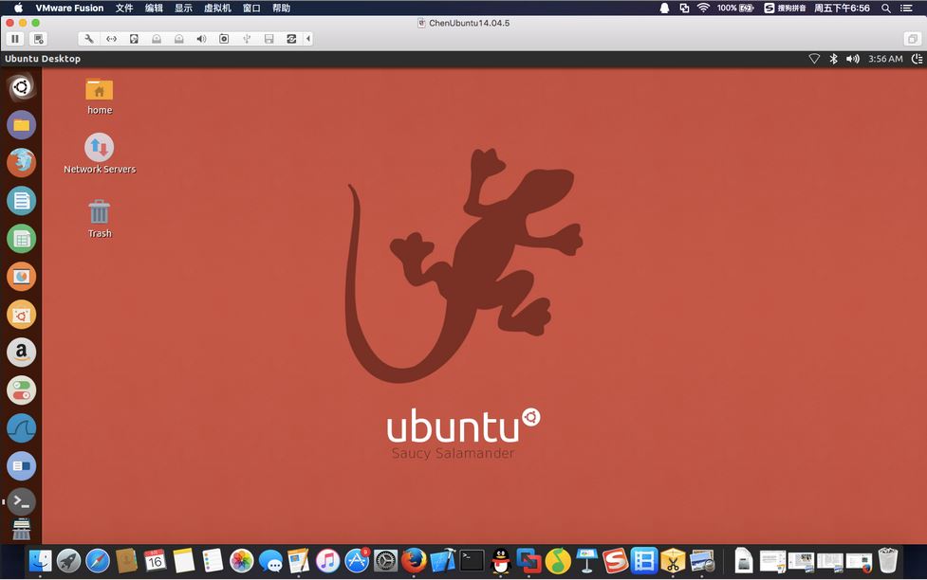Pause the virtual machine
The image size is (927, 580).
tap(14, 39)
